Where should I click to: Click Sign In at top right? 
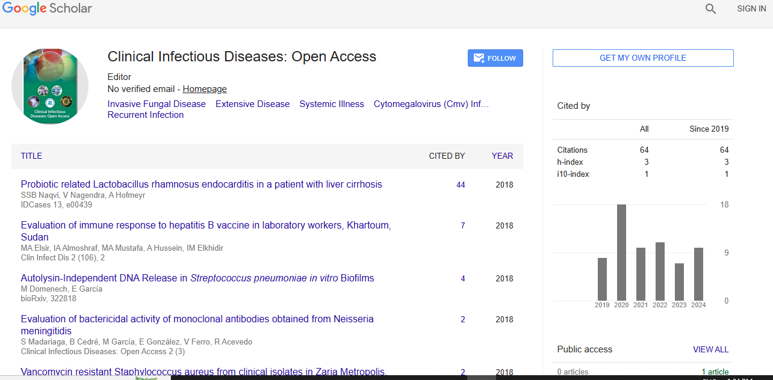coord(751,9)
